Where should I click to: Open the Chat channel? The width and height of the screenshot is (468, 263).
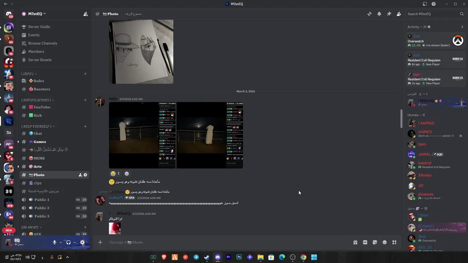[55, 133]
